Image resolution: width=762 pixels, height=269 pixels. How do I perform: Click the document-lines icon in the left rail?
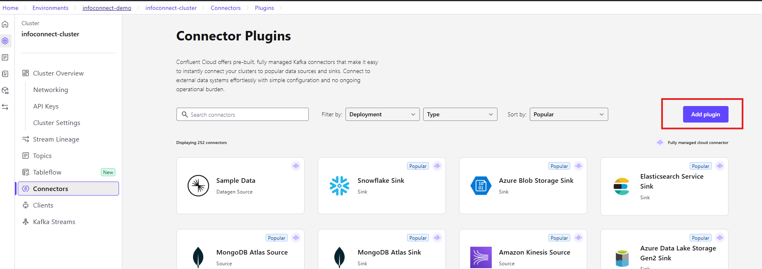coord(5,57)
